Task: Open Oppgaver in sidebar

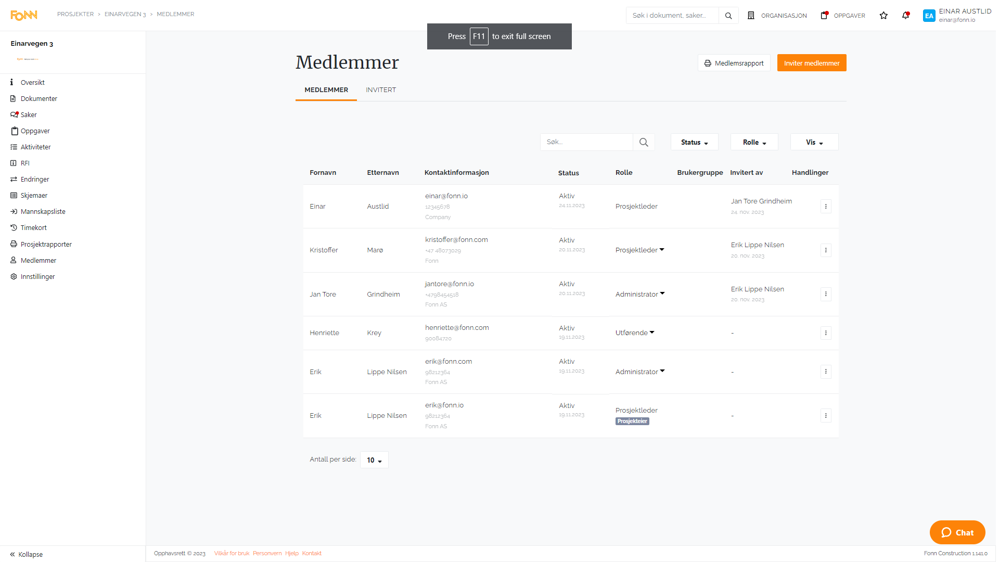Action: point(35,131)
